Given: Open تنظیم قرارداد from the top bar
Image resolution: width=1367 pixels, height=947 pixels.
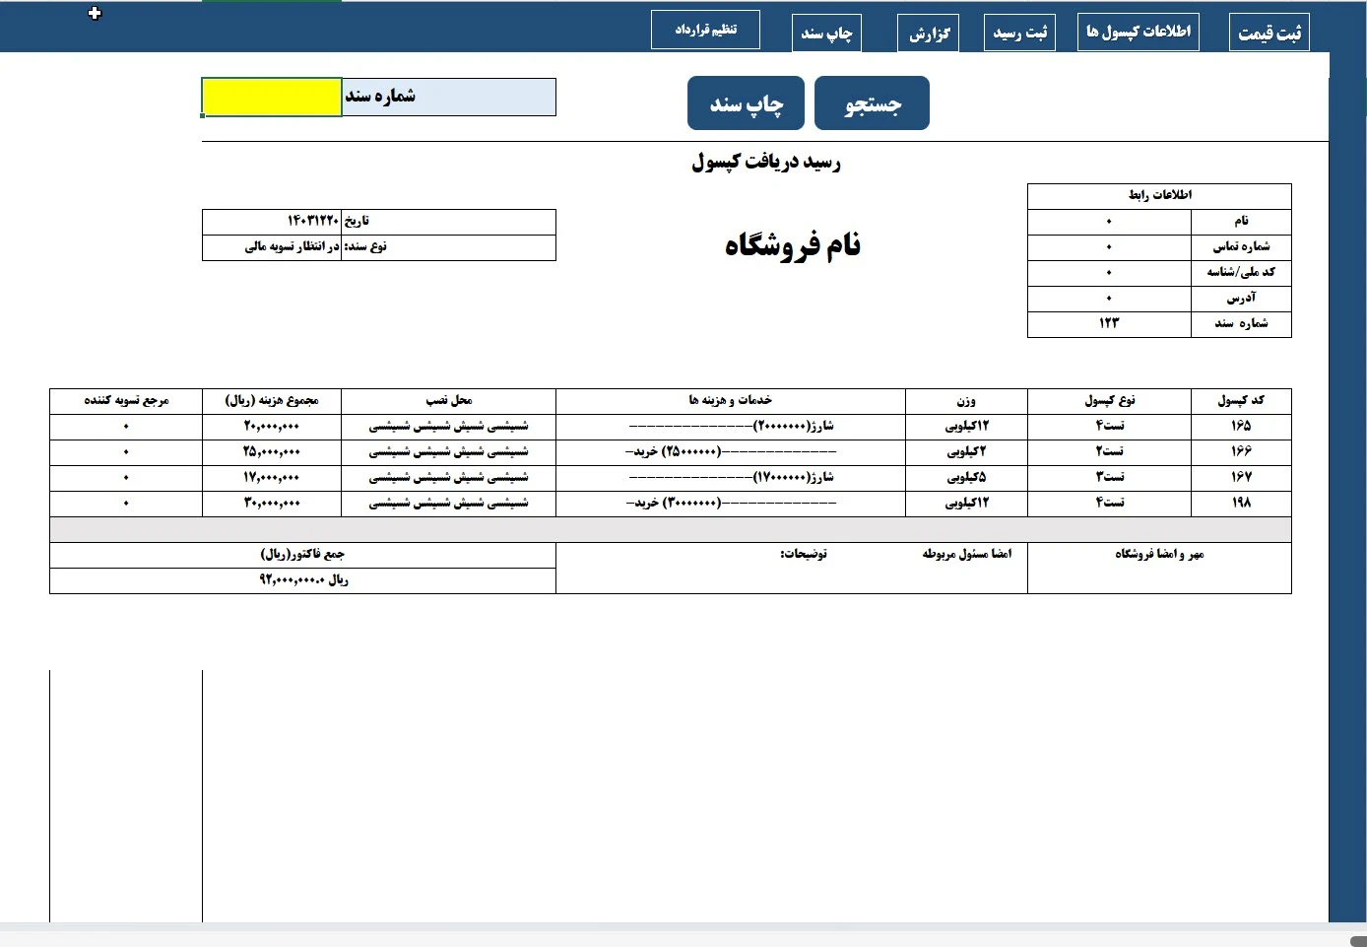Looking at the screenshot, I should pyautogui.click(x=705, y=30).
